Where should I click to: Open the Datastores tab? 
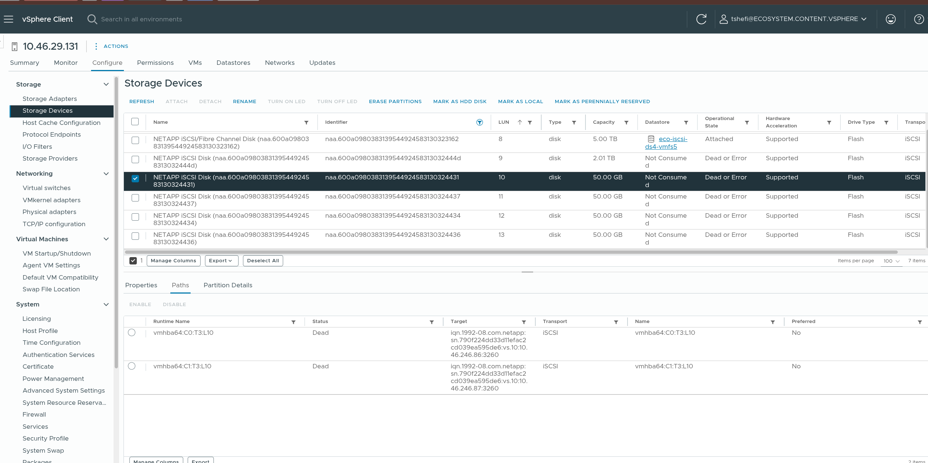click(x=233, y=63)
